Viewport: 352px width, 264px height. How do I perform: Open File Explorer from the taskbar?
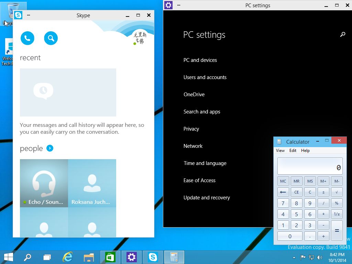pyautogui.click(x=89, y=257)
